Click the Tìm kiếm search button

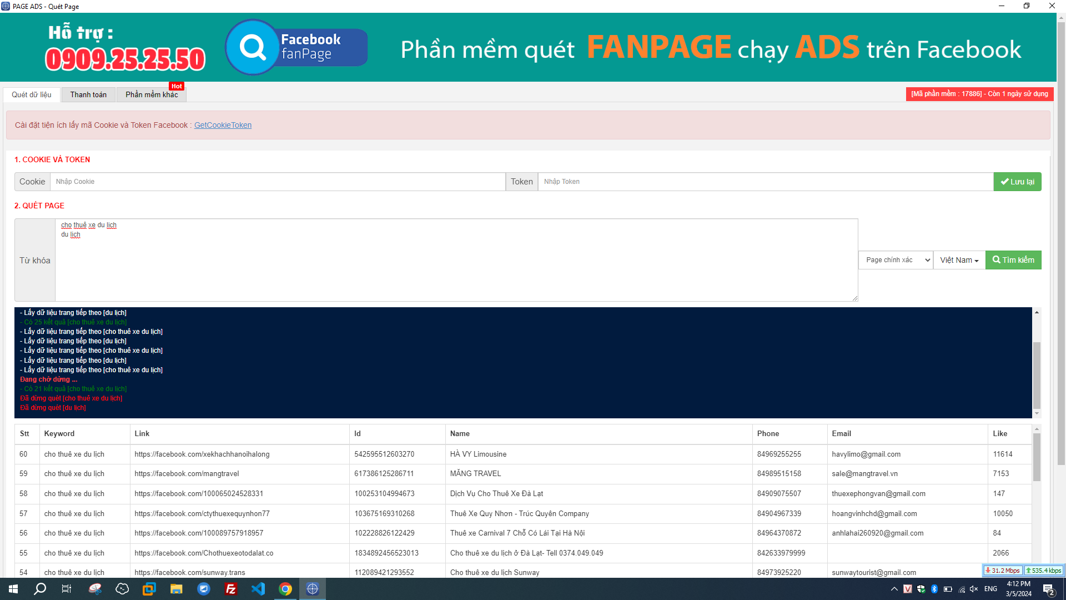coord(1013,260)
